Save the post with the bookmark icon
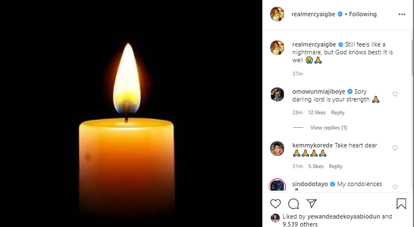The image size is (414, 227). tap(402, 203)
